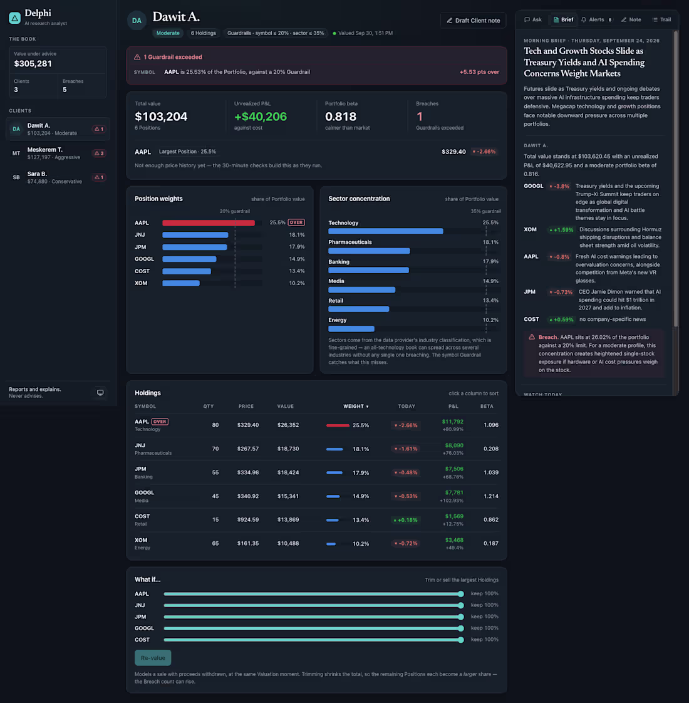The image size is (689, 703).
Task: Click the -2.66% AAPL change badge
Action: click(x=484, y=152)
